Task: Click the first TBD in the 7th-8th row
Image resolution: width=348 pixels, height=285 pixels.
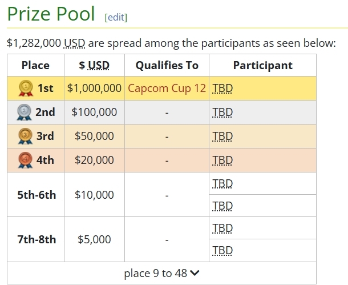Action: [222, 228]
